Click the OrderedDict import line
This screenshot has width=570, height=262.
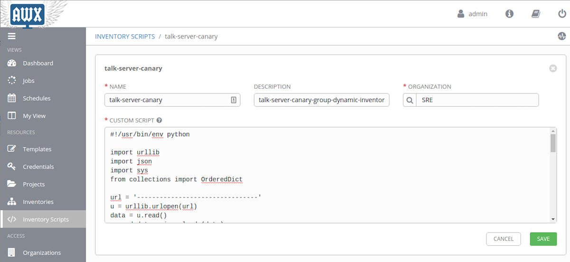tap(176, 179)
